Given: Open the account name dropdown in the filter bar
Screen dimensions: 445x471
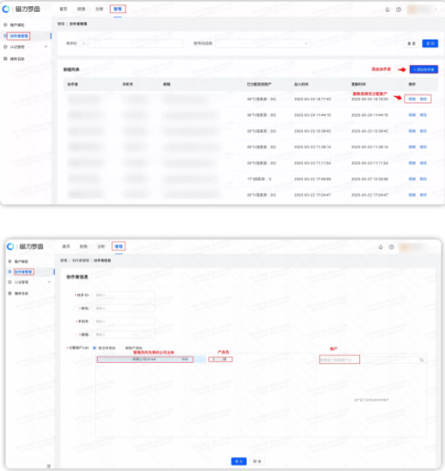Looking at the screenshot, I should pos(262,44).
